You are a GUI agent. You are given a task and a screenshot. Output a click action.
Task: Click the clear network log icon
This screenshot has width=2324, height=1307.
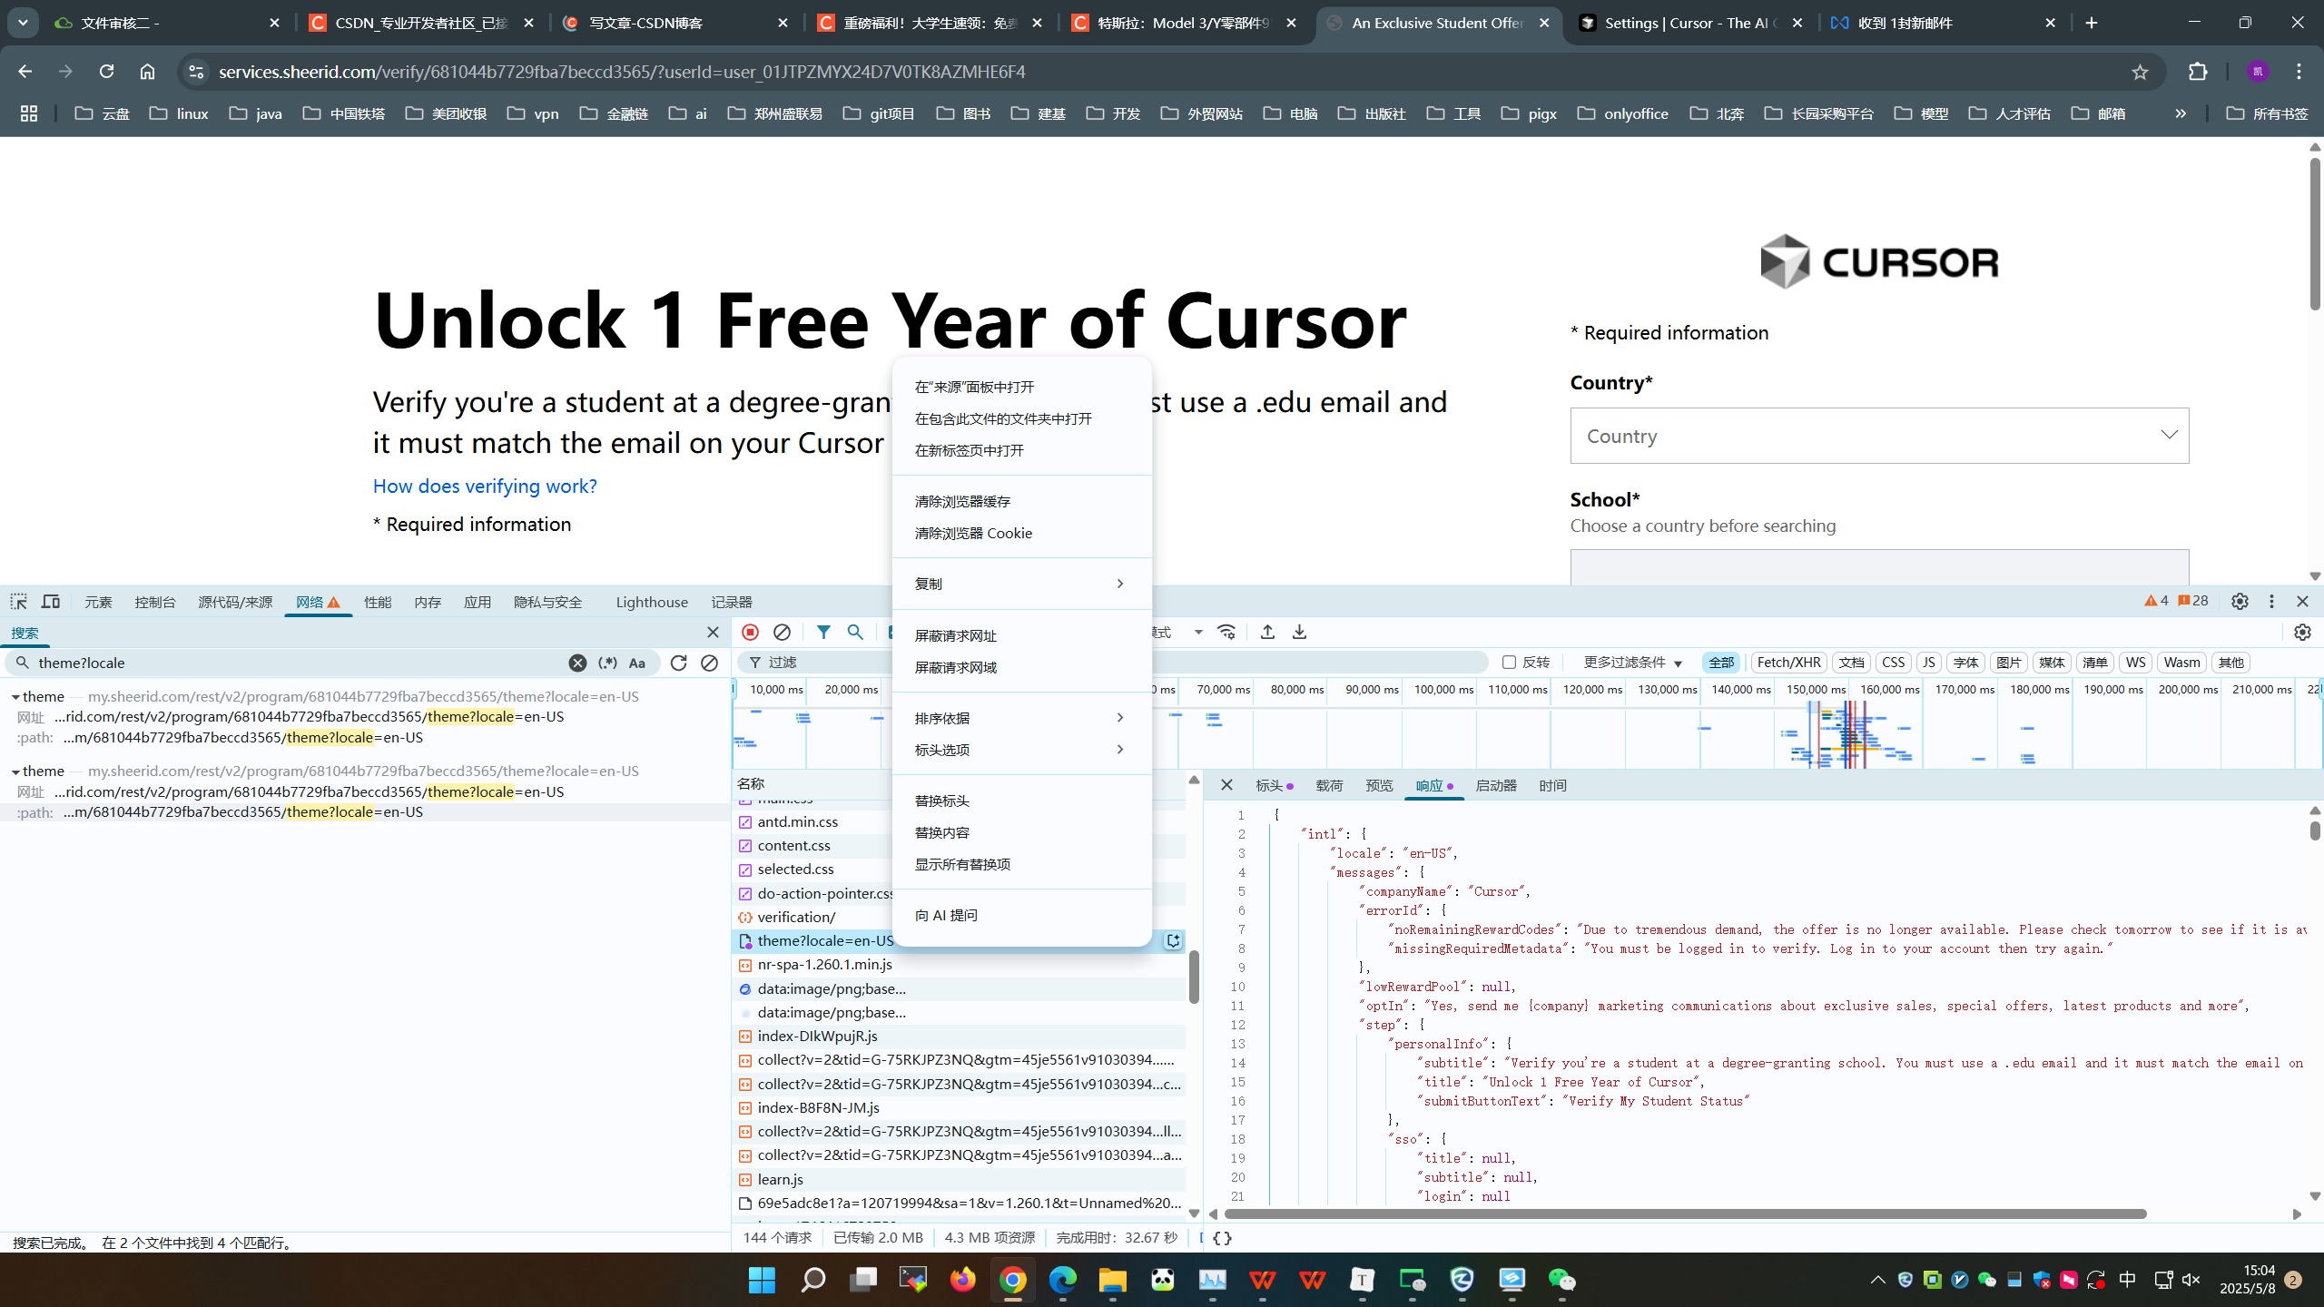pyautogui.click(x=782, y=632)
